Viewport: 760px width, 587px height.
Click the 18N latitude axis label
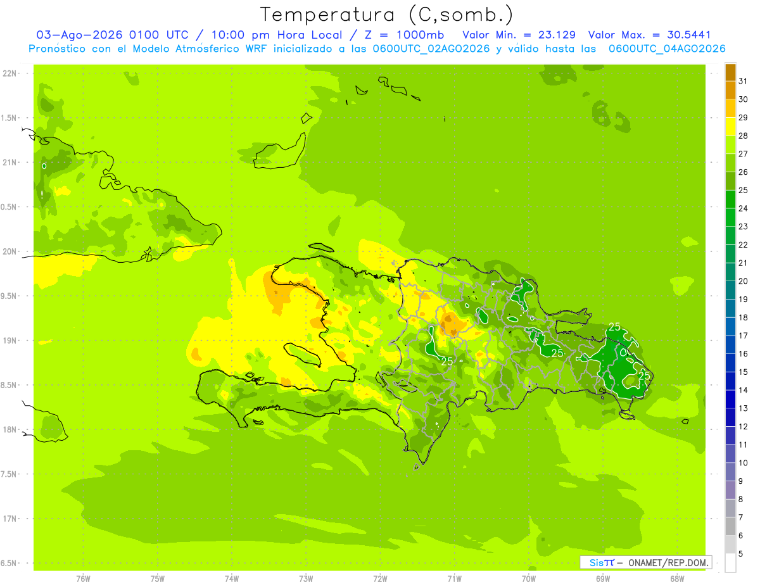coord(10,430)
